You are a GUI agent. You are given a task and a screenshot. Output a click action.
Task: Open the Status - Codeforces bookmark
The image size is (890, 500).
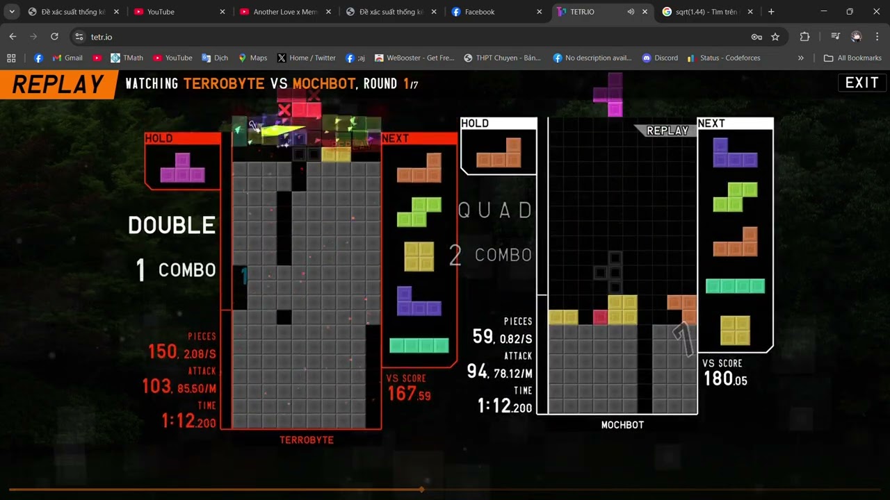click(723, 58)
